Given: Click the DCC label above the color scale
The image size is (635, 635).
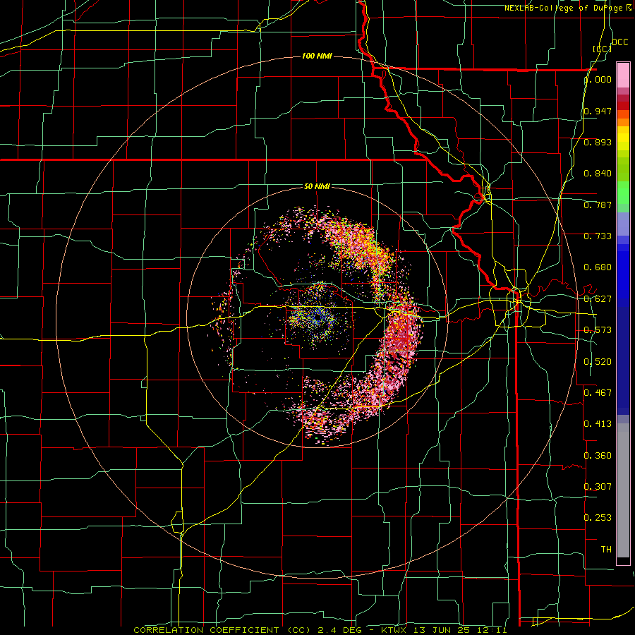Looking at the screenshot, I should (x=620, y=42).
